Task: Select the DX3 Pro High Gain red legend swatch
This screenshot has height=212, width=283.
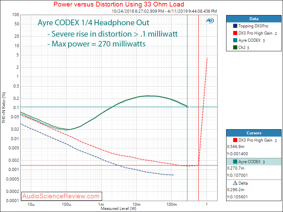Action: [x=235, y=33]
